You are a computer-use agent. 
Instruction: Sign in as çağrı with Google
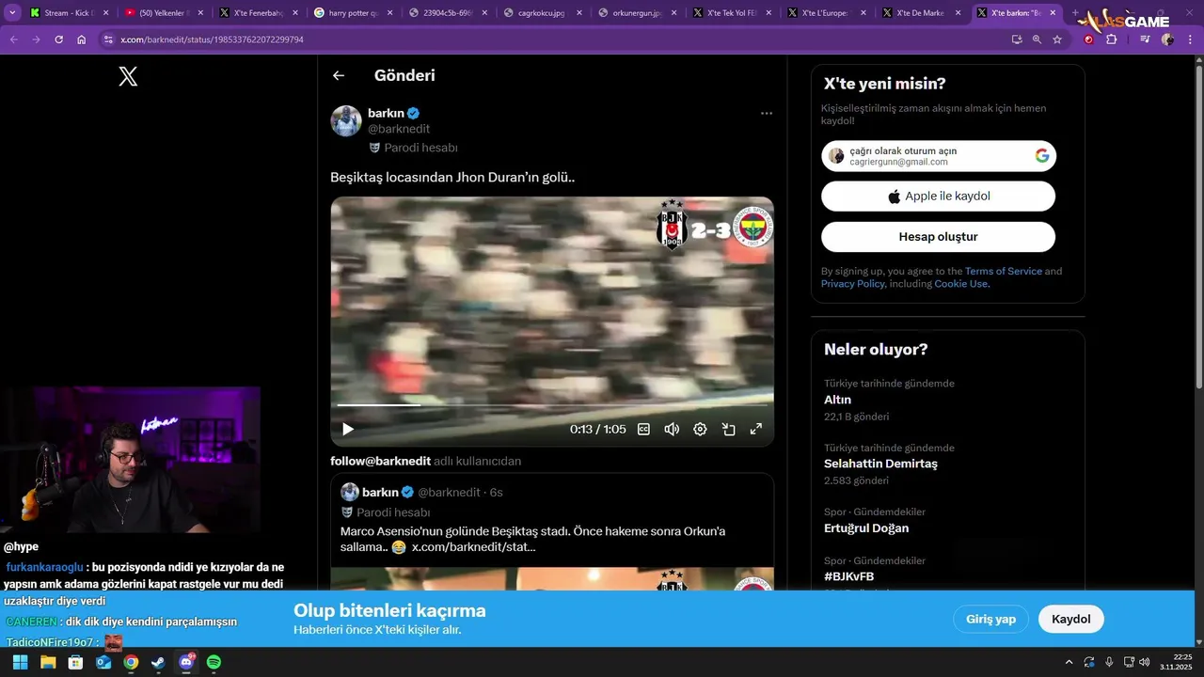click(x=939, y=156)
